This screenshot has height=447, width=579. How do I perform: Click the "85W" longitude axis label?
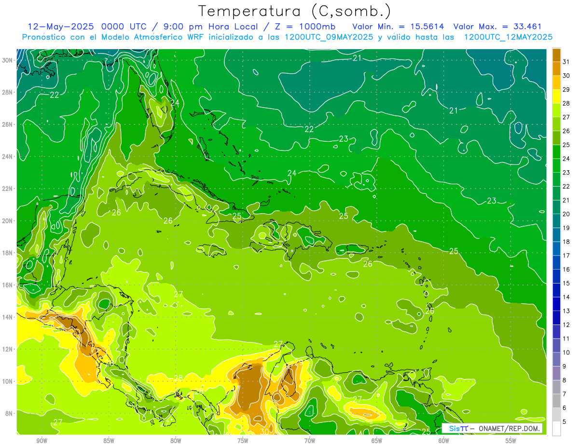tap(109, 441)
